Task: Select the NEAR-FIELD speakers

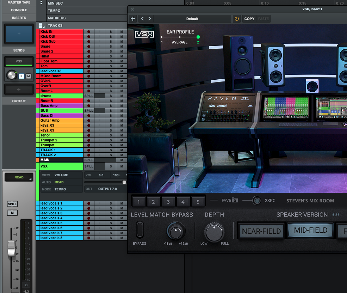Action: click(261, 231)
